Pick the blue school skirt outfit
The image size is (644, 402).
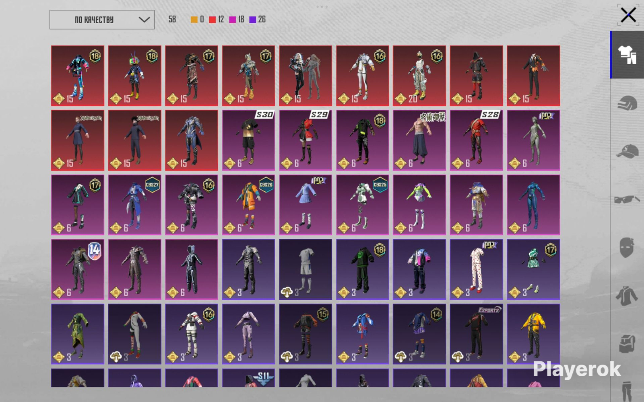[x=305, y=205]
